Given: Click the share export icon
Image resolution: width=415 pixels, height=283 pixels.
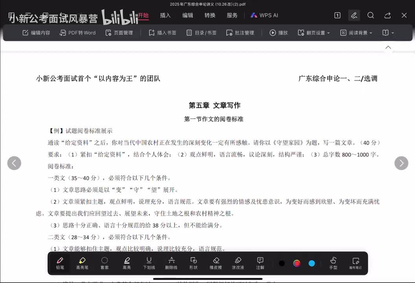Looking at the screenshot, I should 387,15.
